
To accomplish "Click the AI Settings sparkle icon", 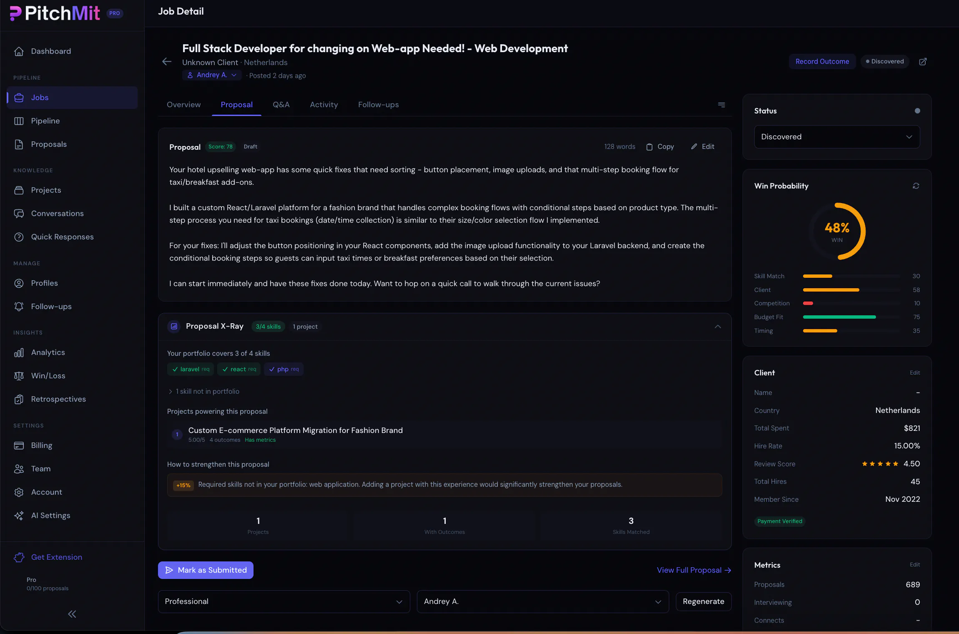I will coord(19,516).
